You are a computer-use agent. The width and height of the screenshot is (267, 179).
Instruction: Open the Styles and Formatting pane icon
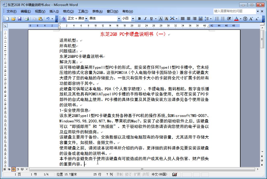click(64, 19)
